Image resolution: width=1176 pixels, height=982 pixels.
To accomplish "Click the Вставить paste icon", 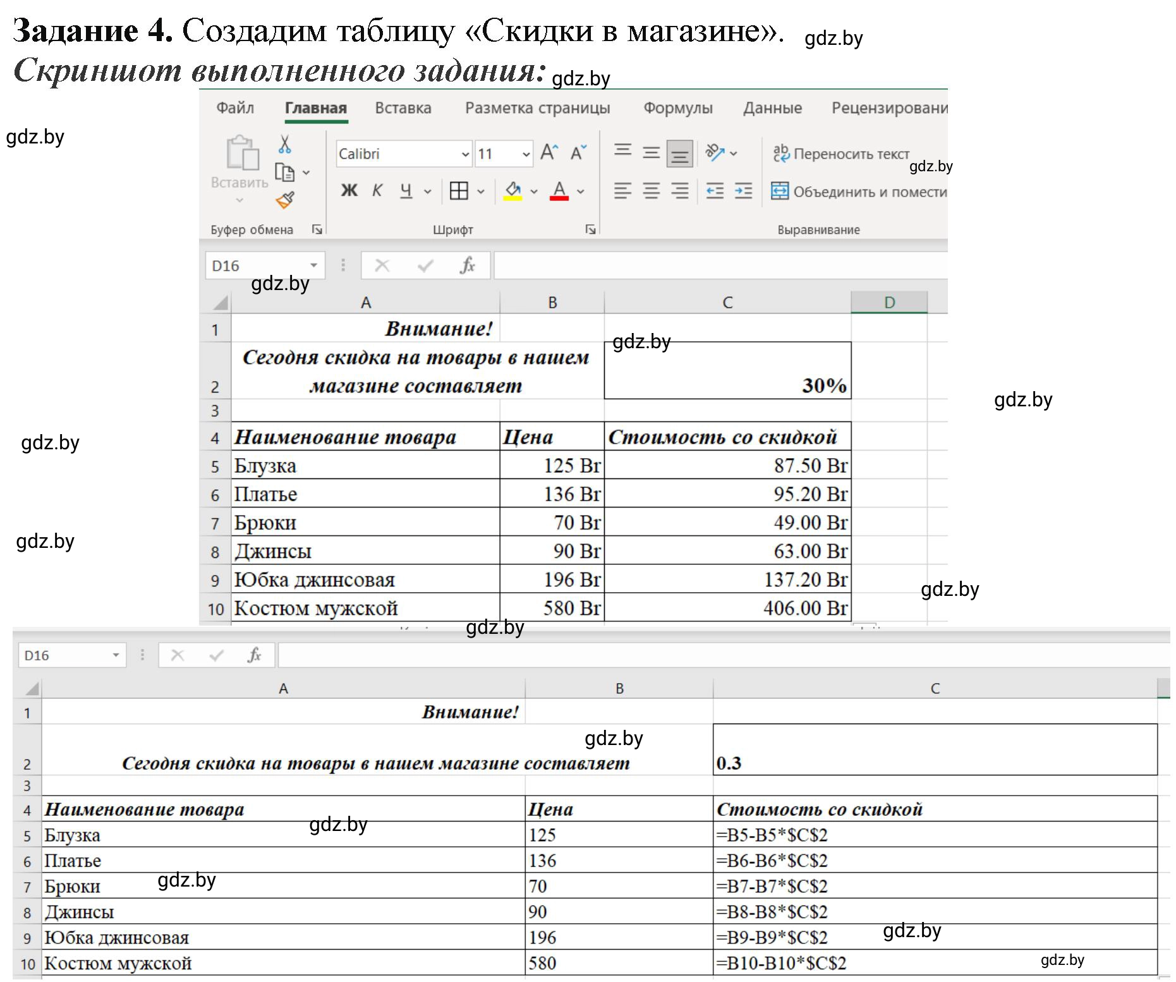I will point(243,153).
